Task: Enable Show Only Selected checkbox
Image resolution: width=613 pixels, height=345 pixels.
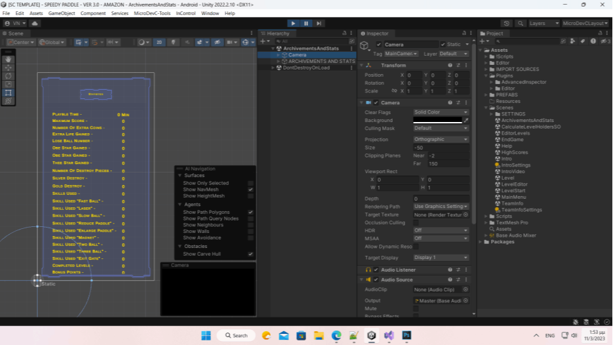Action: [x=250, y=184]
